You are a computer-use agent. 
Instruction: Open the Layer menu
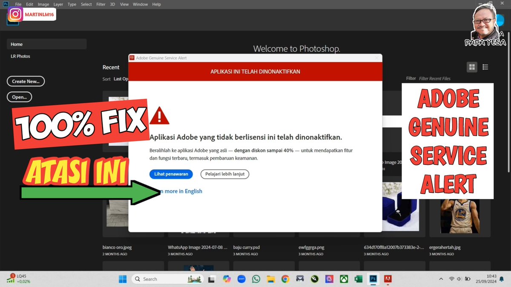click(x=58, y=4)
